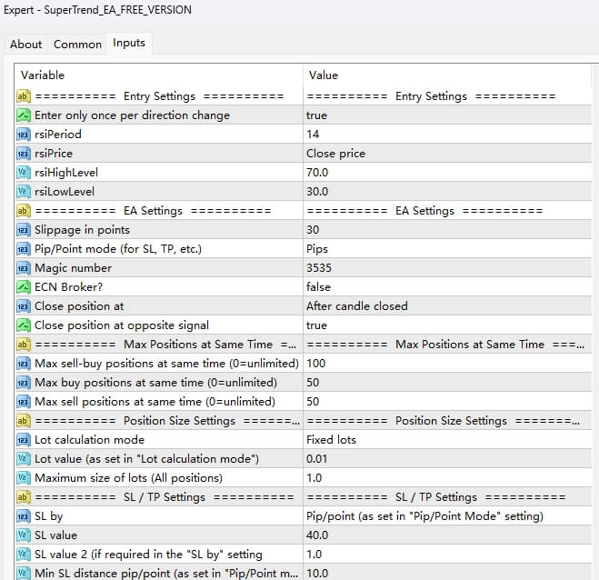
Task: Edit the Max sell positions value 50
Action: [x=447, y=402]
